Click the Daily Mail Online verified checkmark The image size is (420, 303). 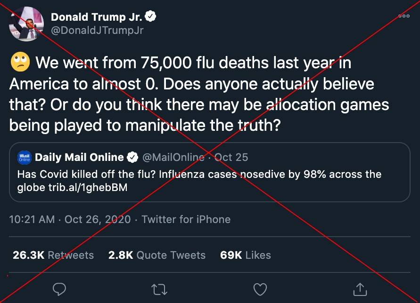coord(132,157)
